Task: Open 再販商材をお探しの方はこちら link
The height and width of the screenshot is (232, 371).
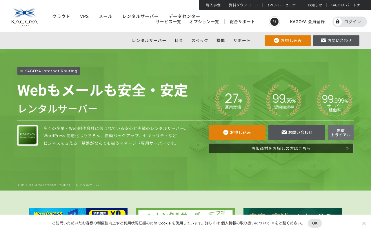Action: point(281,148)
